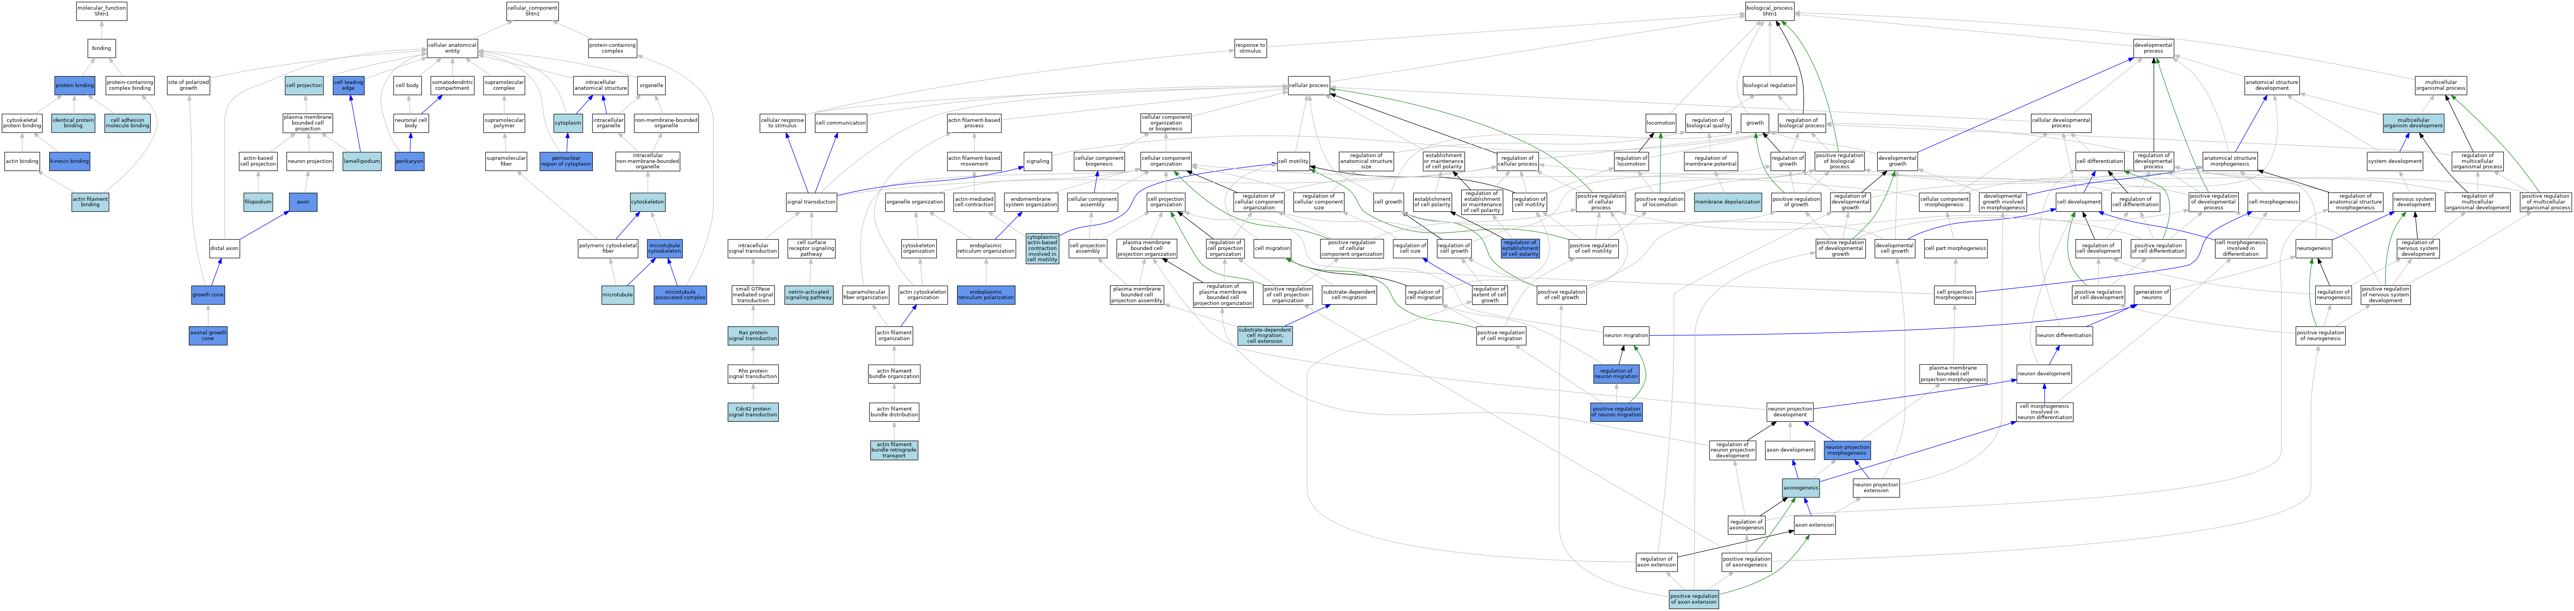The image size is (2574, 611).
Task: Click developmental growth involved in morphogenesis node
Action: pos(2002,202)
